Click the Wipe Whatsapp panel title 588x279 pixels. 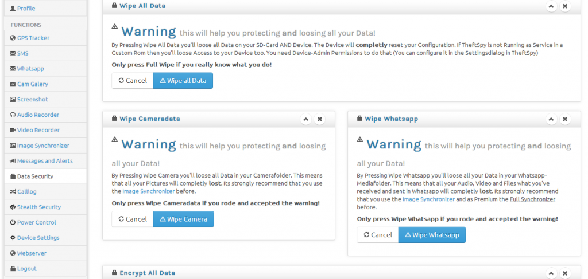pos(391,119)
